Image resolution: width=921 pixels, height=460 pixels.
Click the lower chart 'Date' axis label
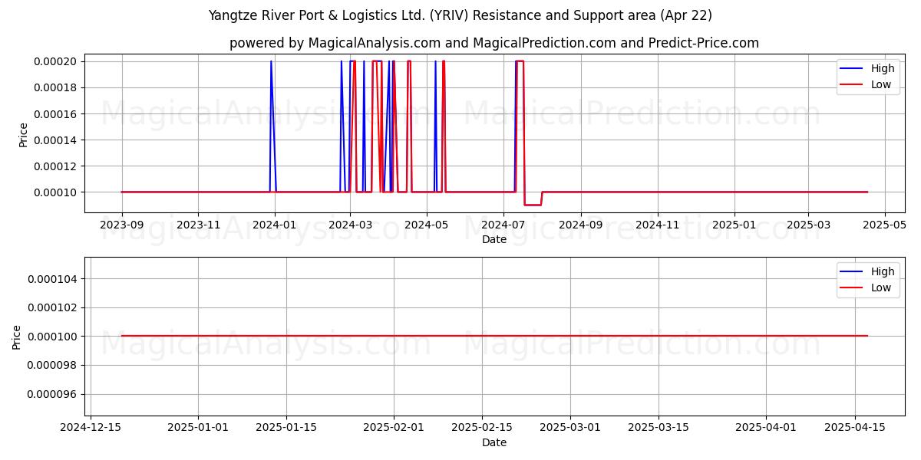(x=494, y=442)
